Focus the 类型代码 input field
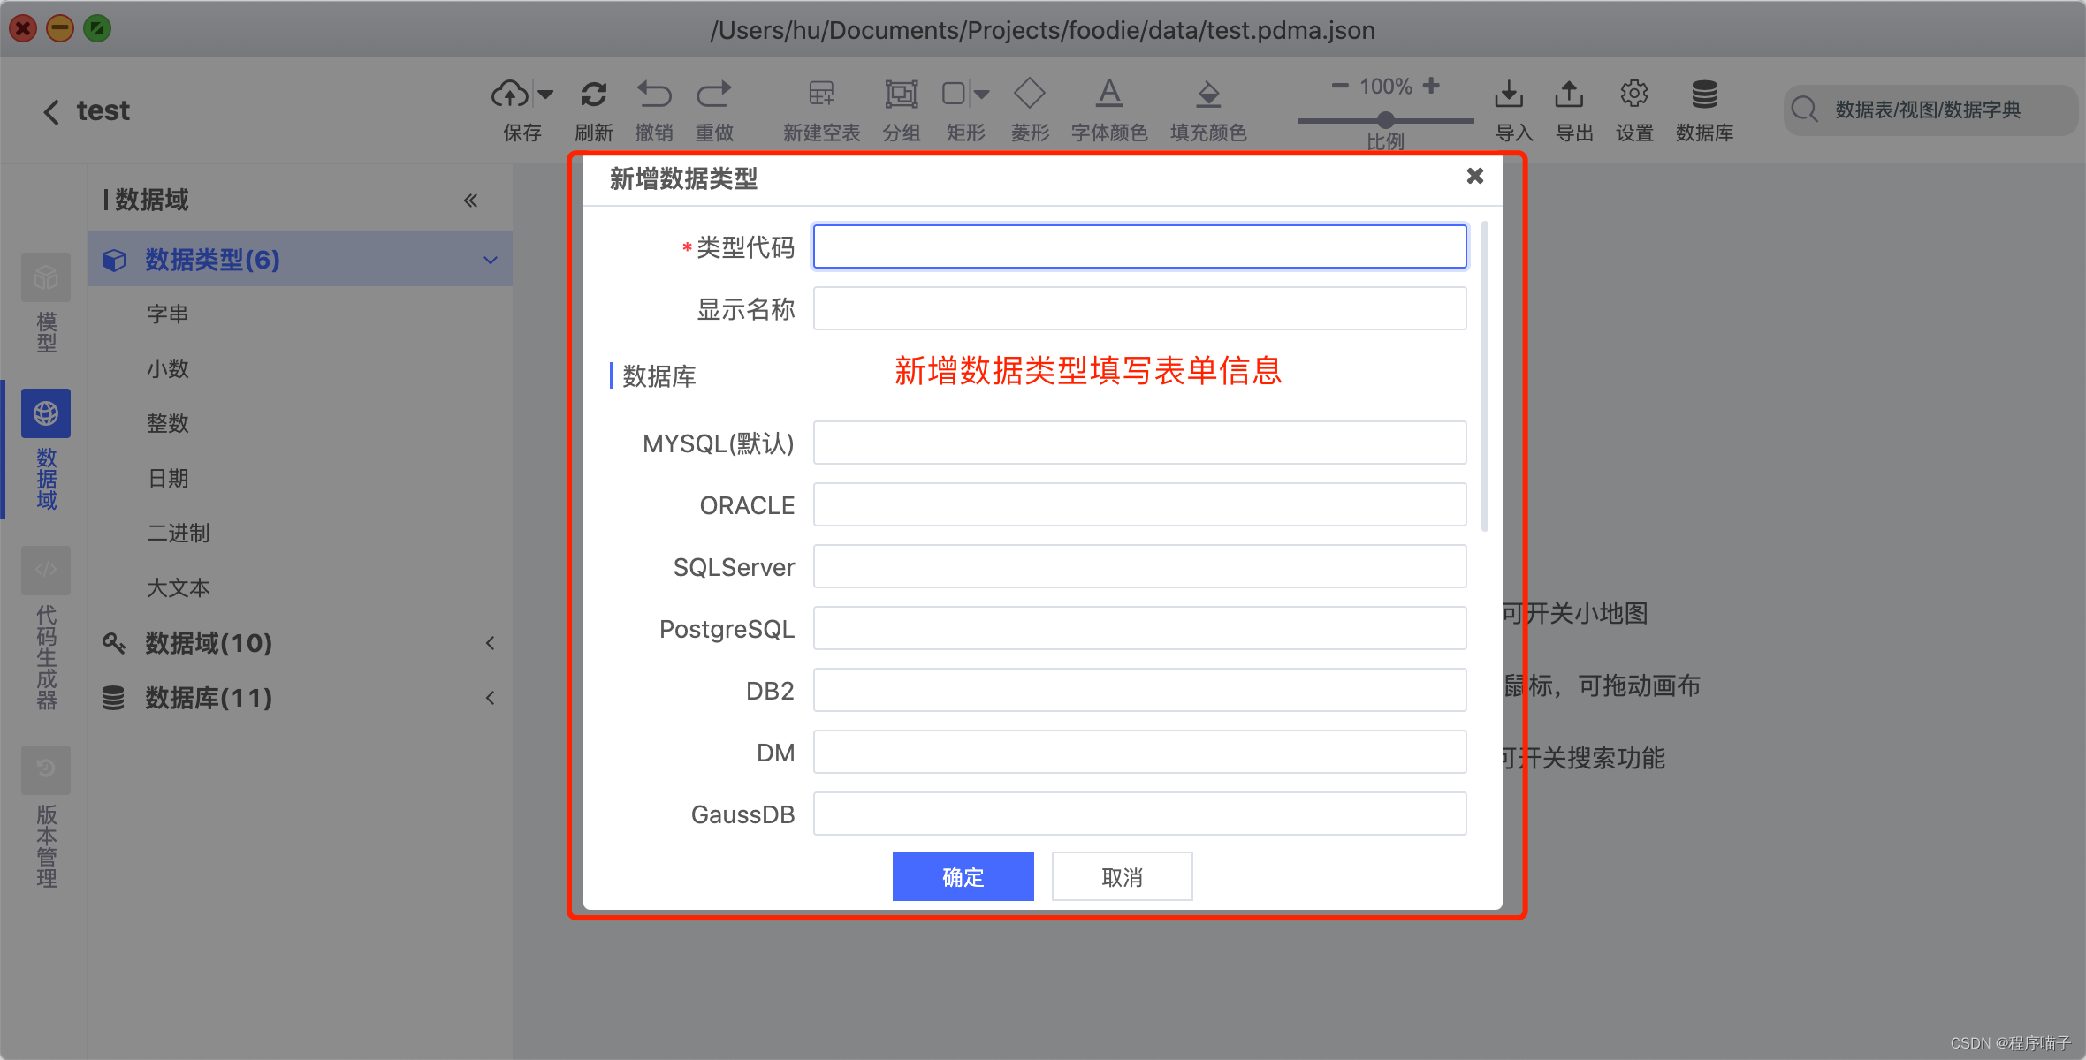Screen dimensions: 2086x1060 pos(1139,246)
